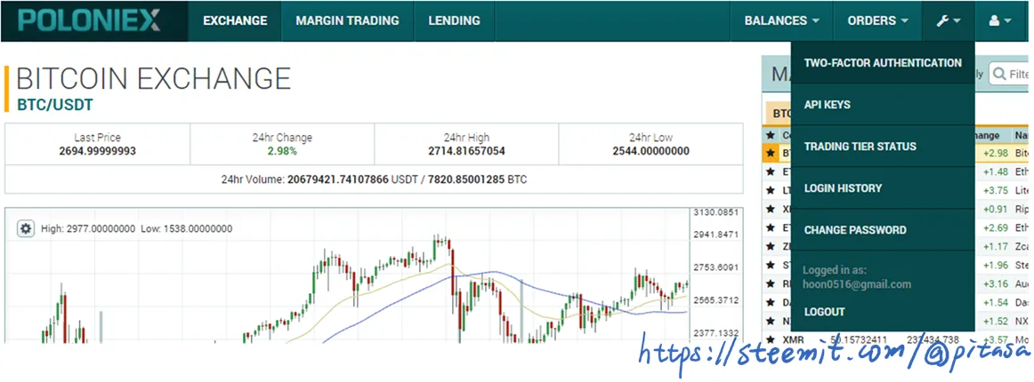Open the wrench settings menu icon
Viewport: 1034px width, 382px height.
pos(949,21)
